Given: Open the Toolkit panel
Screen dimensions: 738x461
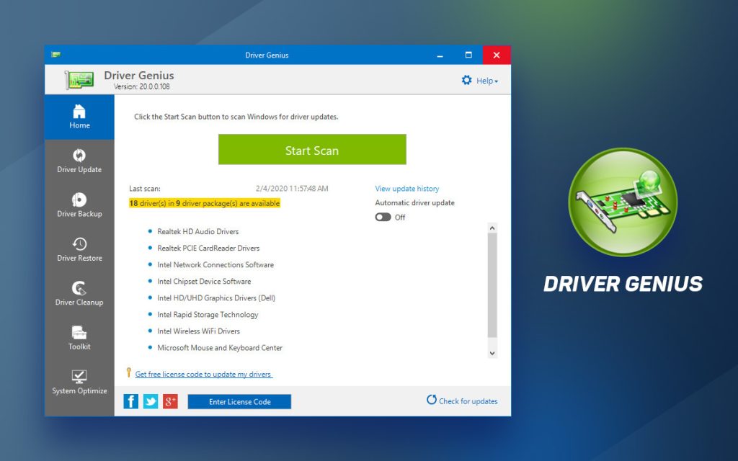Looking at the screenshot, I should click(79, 339).
